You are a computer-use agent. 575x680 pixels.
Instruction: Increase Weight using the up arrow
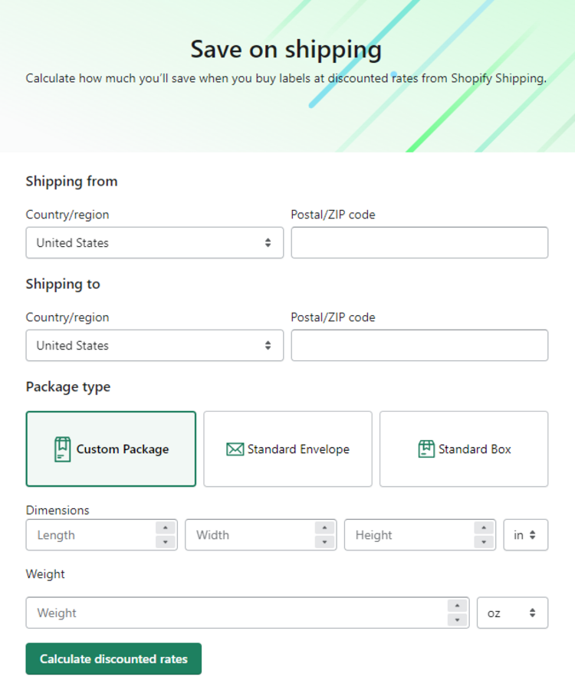[458, 606]
